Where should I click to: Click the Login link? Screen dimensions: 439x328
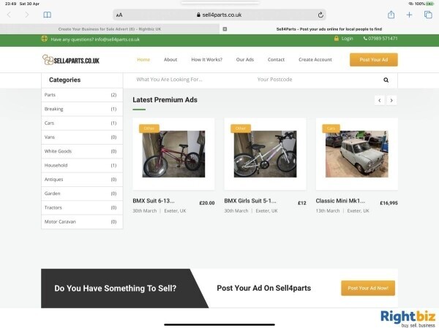(347, 38)
